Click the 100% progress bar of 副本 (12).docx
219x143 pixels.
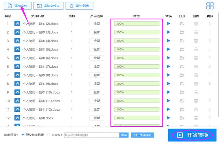[x=137, y=109]
